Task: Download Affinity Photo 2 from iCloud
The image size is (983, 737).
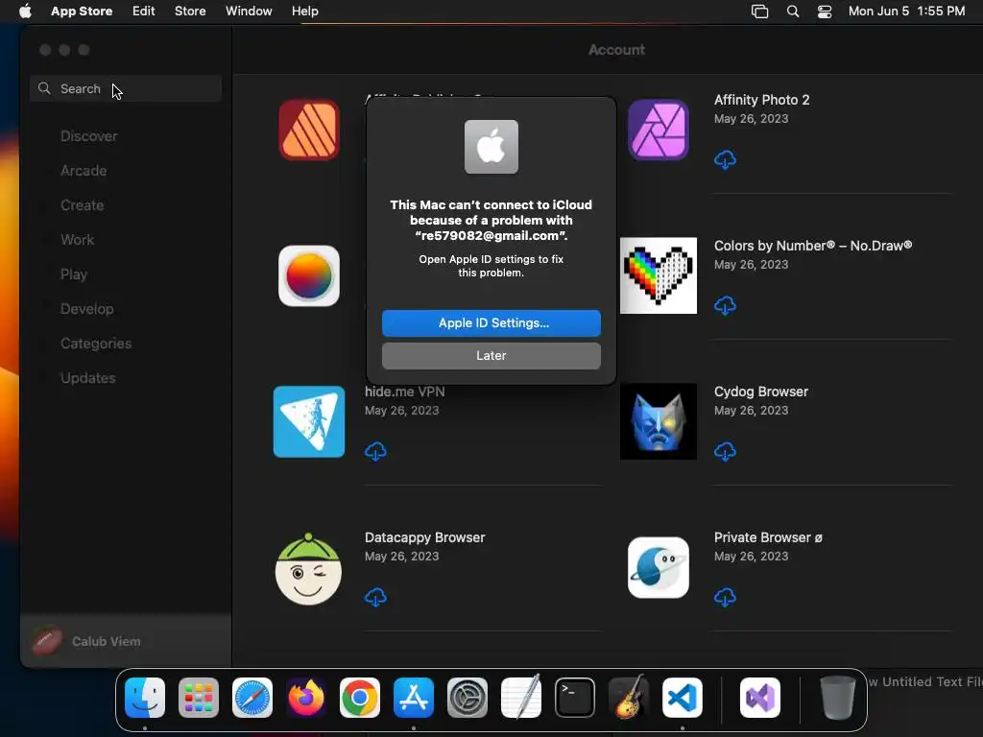Action: [x=725, y=159]
